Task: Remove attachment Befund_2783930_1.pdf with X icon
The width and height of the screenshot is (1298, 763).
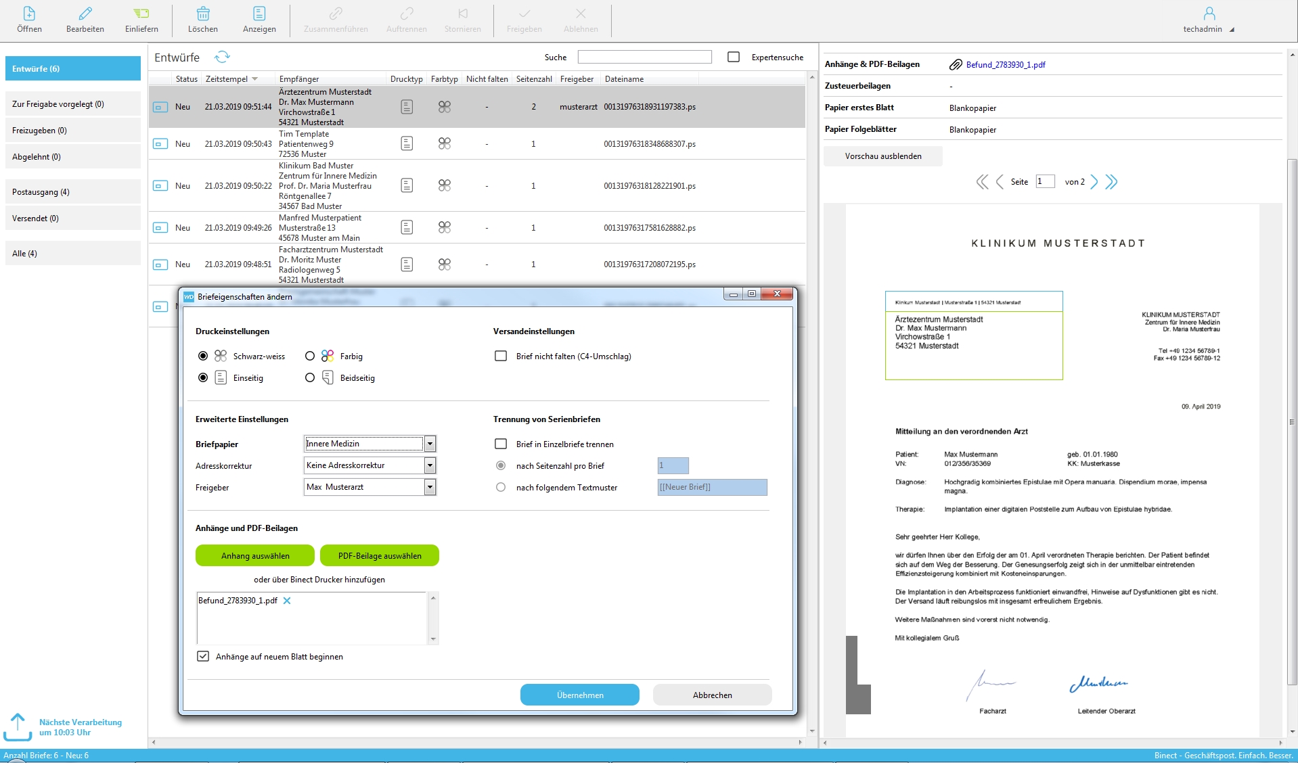Action: pyautogui.click(x=287, y=601)
